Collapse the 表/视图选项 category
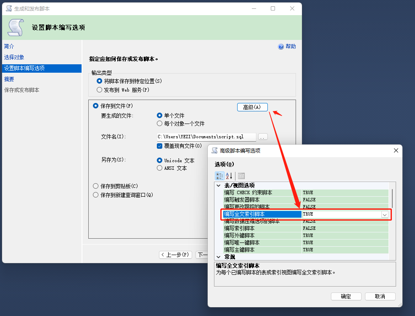The image size is (415, 316). 218,185
